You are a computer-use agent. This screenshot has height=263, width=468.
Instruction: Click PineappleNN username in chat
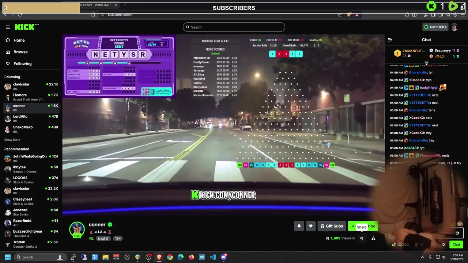click(430, 156)
